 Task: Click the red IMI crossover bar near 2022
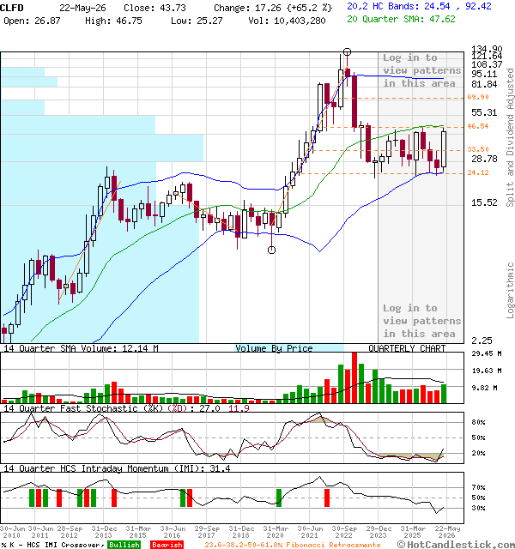[327, 498]
